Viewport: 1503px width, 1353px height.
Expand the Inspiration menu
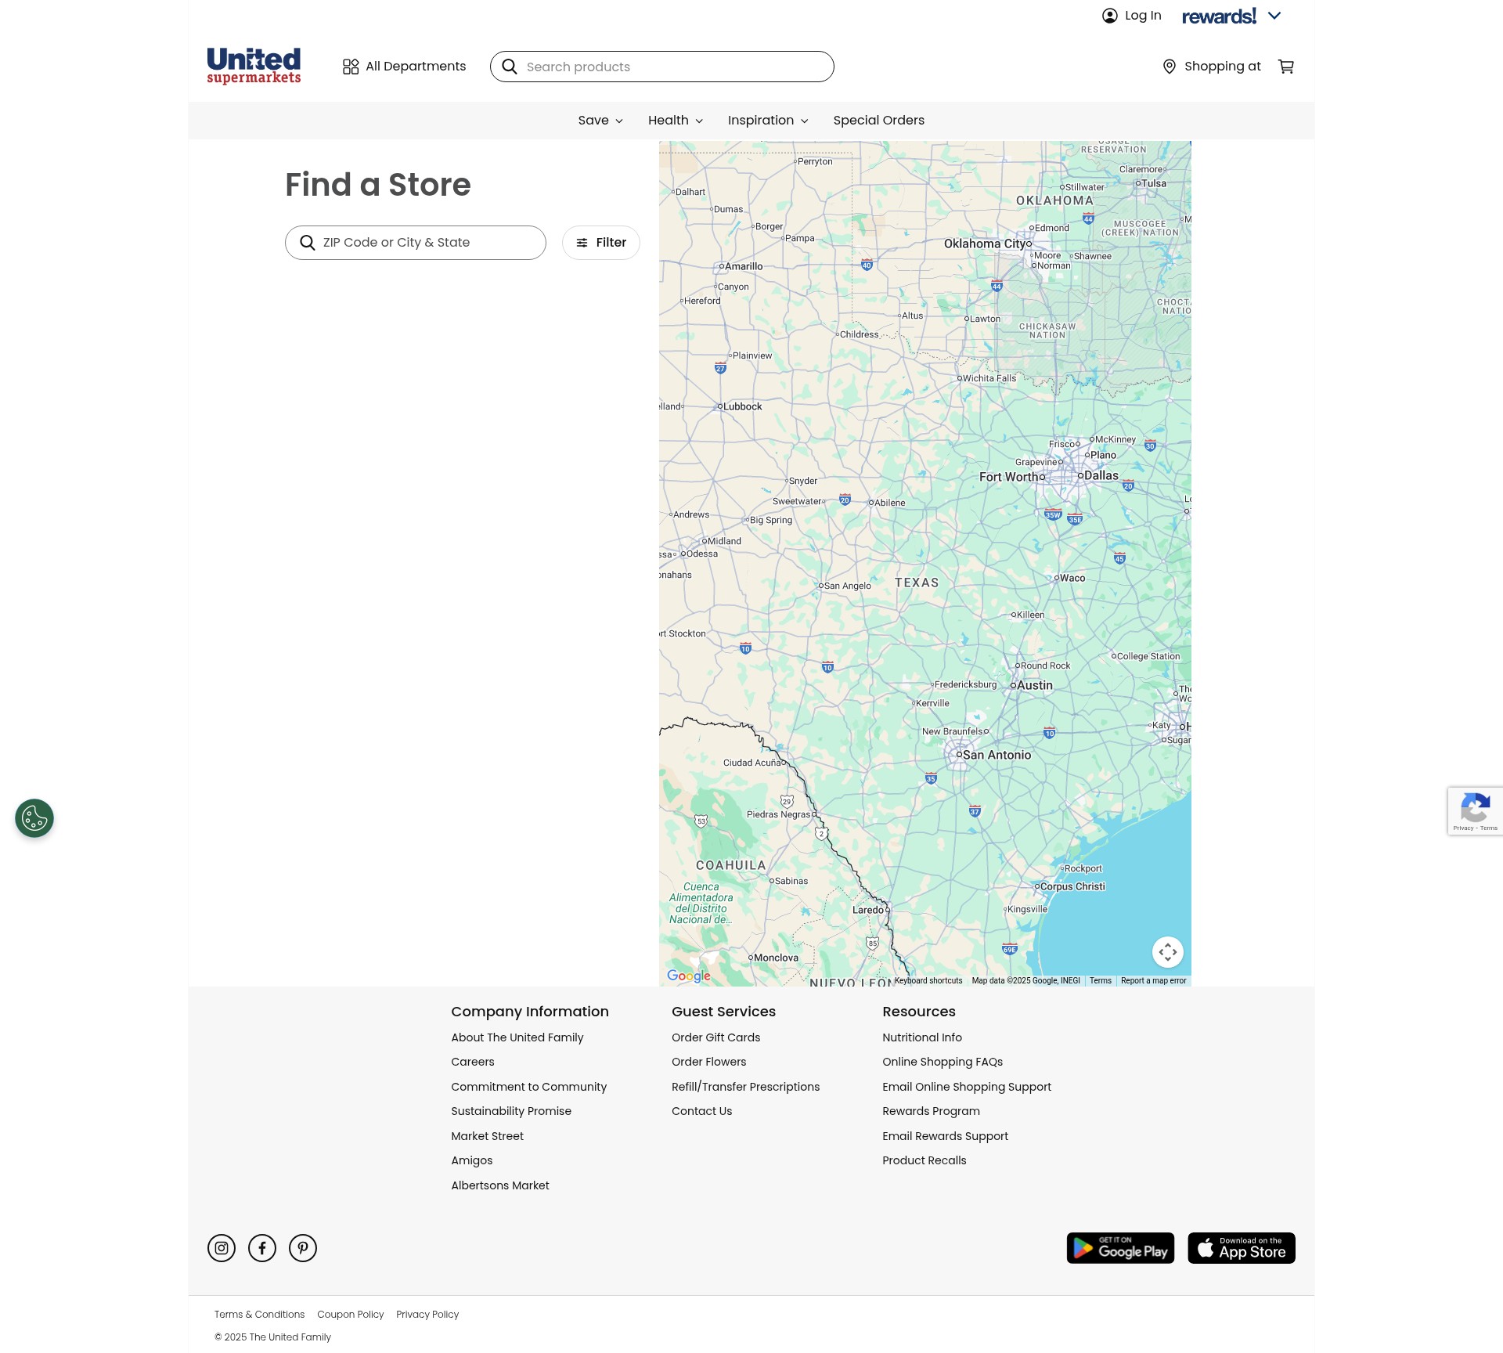pos(768,121)
